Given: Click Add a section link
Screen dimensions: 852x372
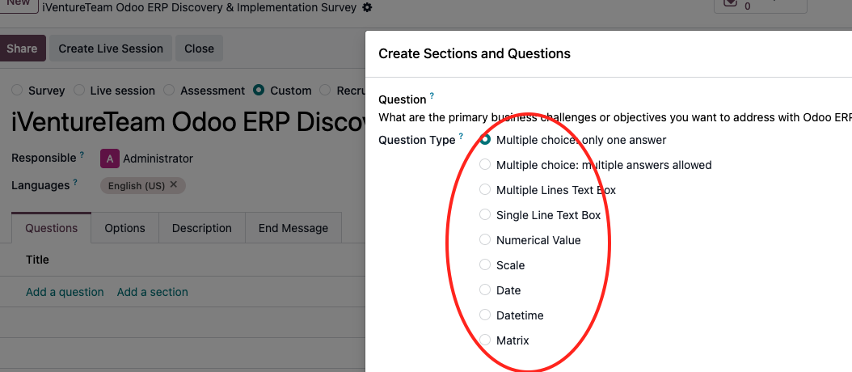Looking at the screenshot, I should point(153,292).
